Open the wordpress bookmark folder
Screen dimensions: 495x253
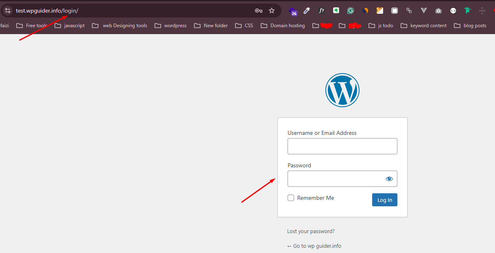pos(170,26)
